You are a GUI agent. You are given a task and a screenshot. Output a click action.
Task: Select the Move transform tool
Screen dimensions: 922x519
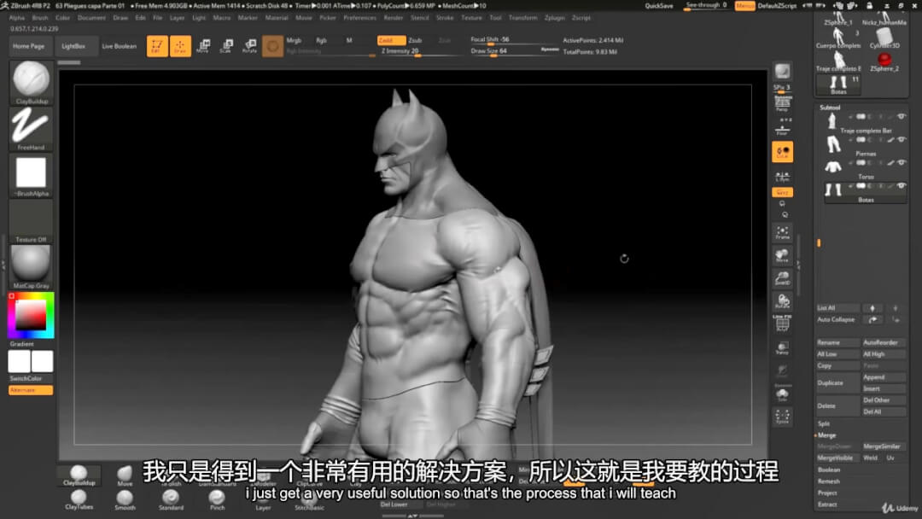point(203,46)
